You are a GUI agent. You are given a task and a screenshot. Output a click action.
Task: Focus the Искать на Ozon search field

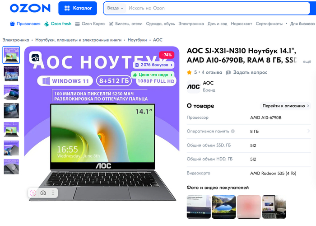pyautogui.click(x=218, y=8)
